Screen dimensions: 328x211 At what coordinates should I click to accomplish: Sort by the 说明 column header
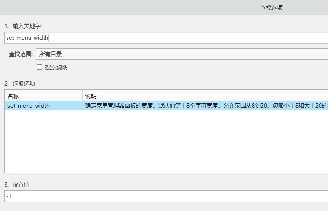(205, 96)
